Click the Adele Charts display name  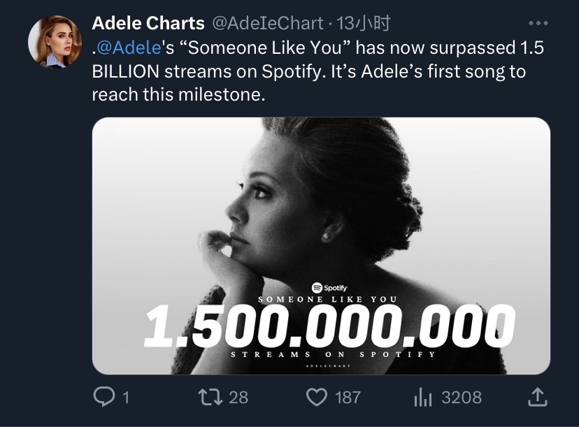(x=148, y=23)
